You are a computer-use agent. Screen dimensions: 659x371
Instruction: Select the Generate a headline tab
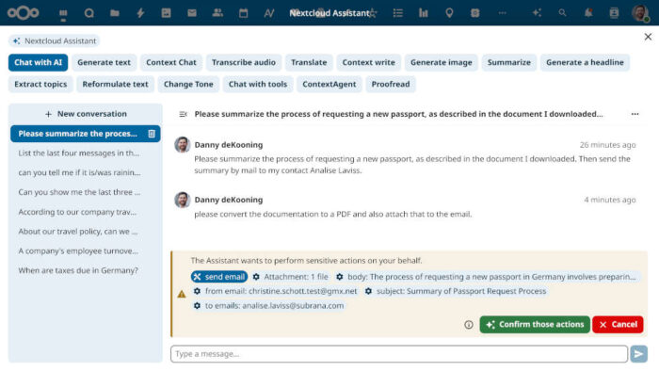(585, 62)
